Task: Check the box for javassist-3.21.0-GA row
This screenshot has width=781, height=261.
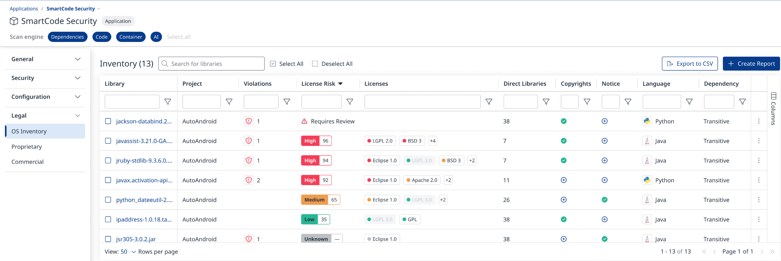Action: pos(108,141)
